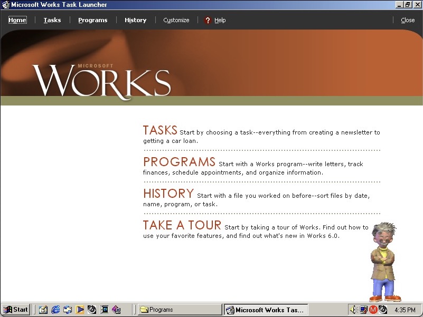Click the Show Desktop Quick Launch icon
Viewport: 423px width, 317px height.
coord(43,310)
